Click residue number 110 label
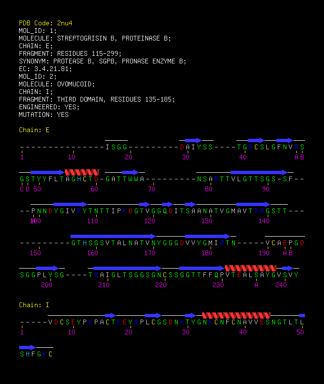This screenshot has height=384, width=324. tap(92, 221)
